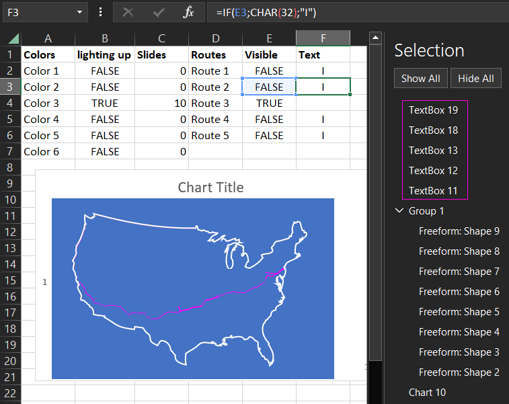Select TextBox 12 in the object list
The image size is (509, 404).
click(433, 171)
